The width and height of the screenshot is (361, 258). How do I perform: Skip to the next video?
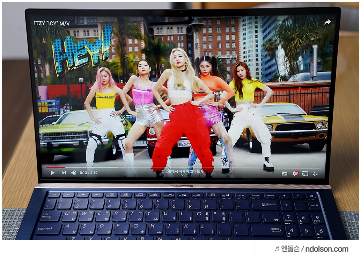pyautogui.click(x=64, y=173)
